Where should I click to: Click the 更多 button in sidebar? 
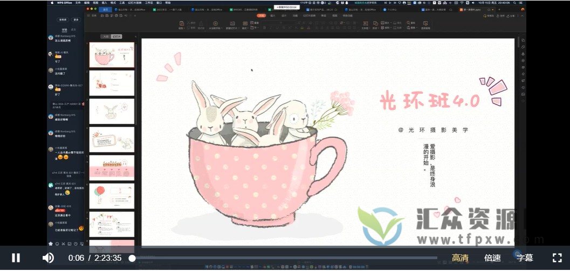click(x=76, y=19)
